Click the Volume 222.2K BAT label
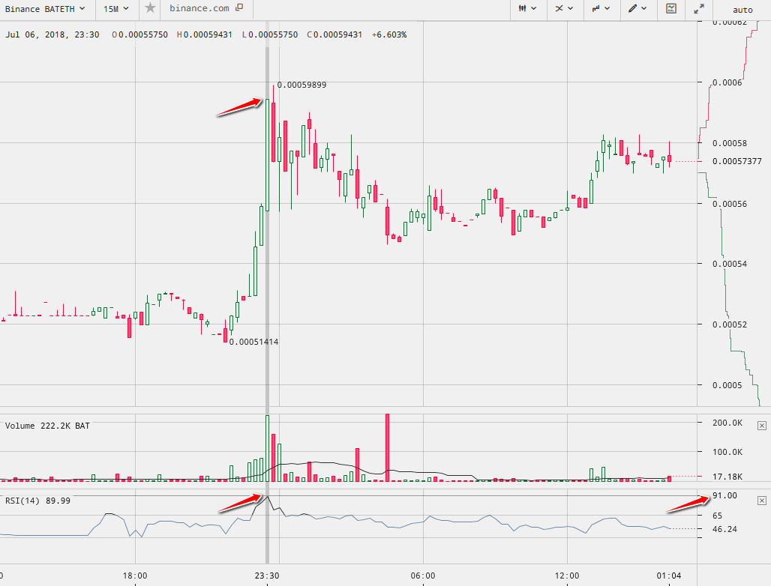 tap(47, 426)
